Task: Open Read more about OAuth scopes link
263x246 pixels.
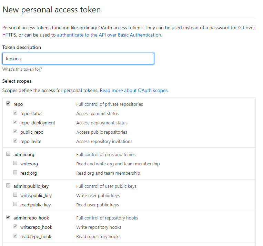Action: [x=134, y=91]
